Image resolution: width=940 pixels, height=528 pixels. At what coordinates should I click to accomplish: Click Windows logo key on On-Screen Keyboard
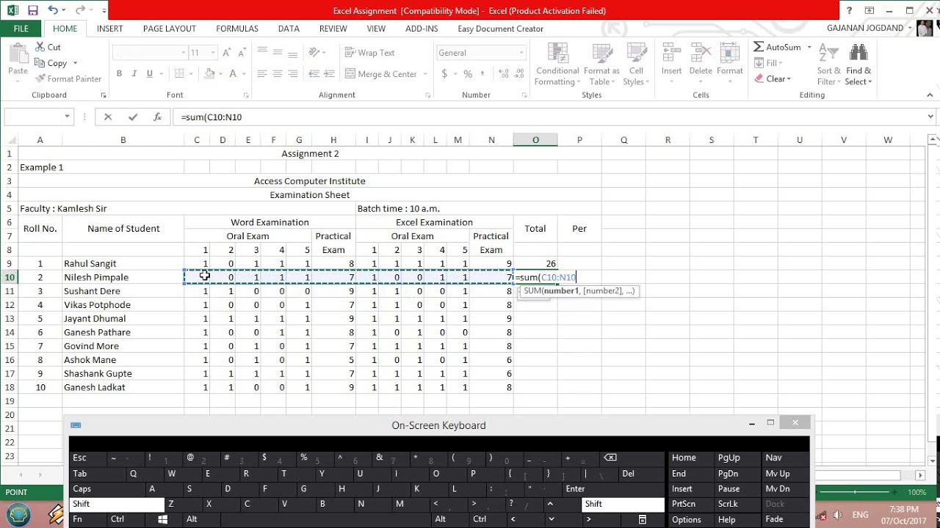(162, 520)
